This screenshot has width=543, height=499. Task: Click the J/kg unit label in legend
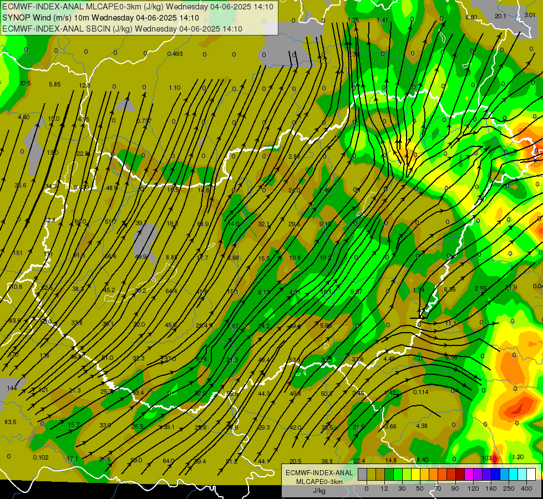(x=319, y=491)
